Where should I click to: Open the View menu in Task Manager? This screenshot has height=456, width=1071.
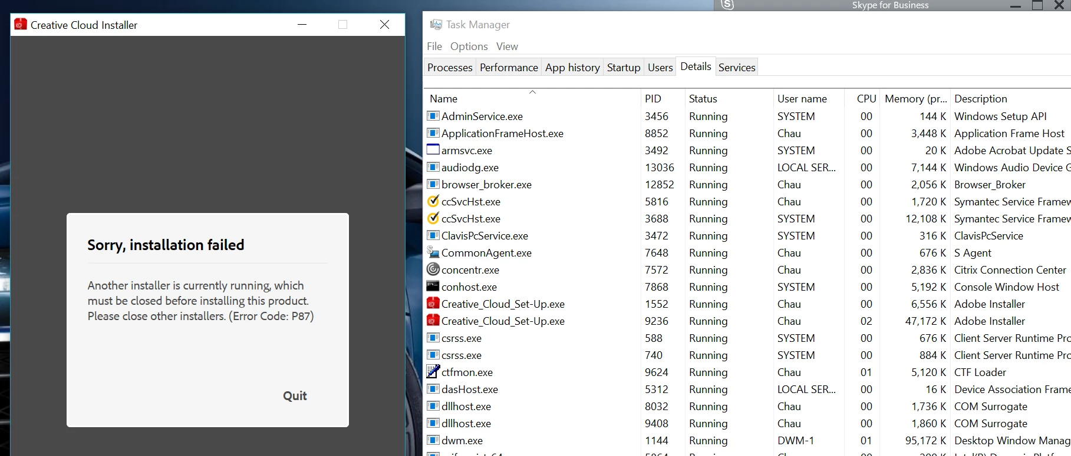pyautogui.click(x=507, y=46)
